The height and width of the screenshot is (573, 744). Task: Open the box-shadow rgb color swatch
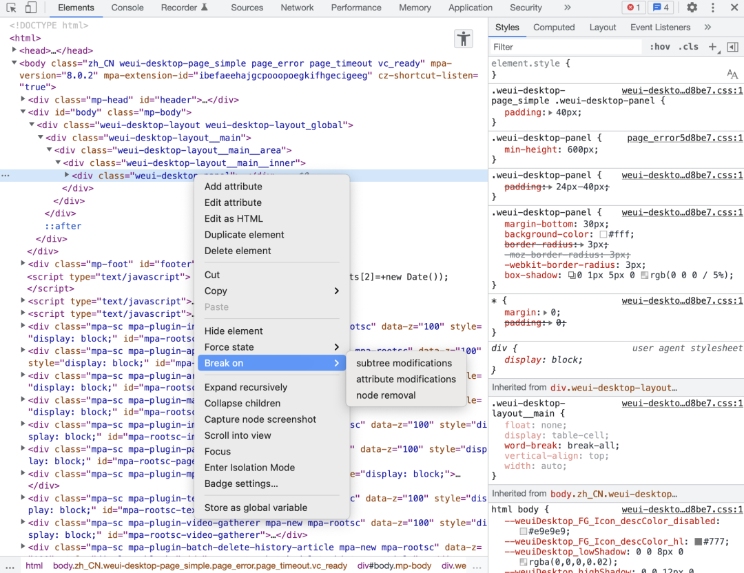pos(644,275)
